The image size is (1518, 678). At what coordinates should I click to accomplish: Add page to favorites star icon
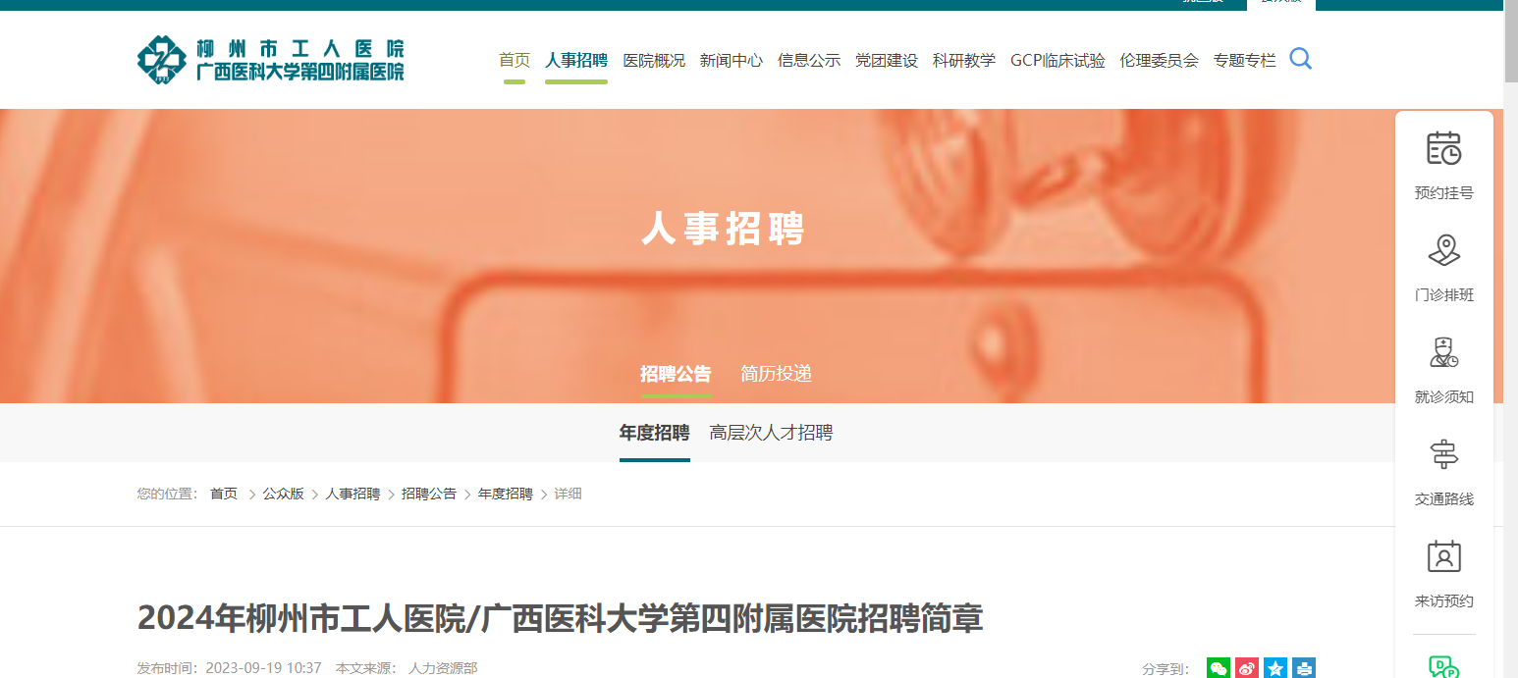point(1275,668)
